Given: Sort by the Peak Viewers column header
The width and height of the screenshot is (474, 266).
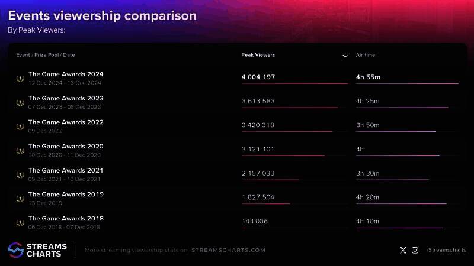Looking at the screenshot, I should [x=258, y=55].
